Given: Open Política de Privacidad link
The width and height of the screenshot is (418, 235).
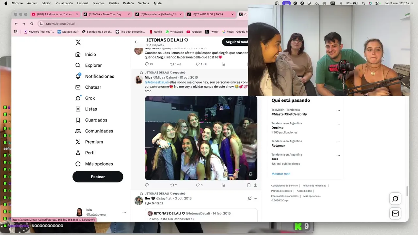Looking at the screenshot, I should (314, 186).
